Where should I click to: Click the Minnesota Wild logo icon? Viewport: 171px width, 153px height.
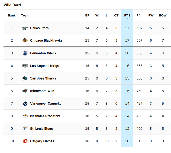point(25,91)
